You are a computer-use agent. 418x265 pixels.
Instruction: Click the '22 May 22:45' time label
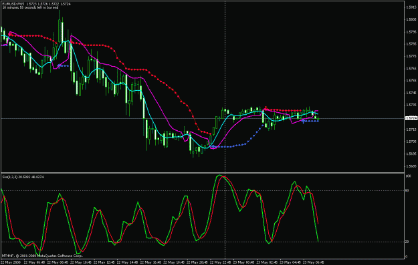tap(220, 262)
